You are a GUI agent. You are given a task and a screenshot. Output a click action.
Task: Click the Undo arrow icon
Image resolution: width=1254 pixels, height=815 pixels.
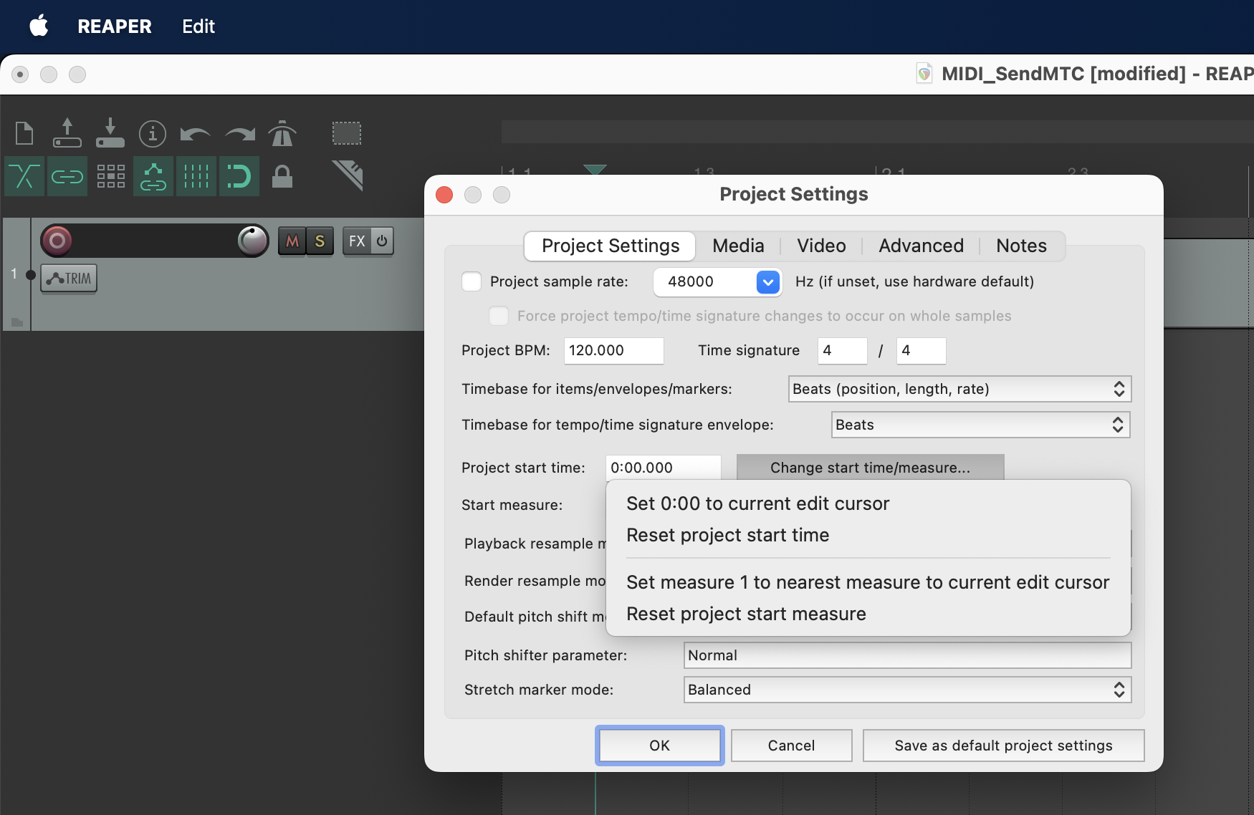(195, 134)
